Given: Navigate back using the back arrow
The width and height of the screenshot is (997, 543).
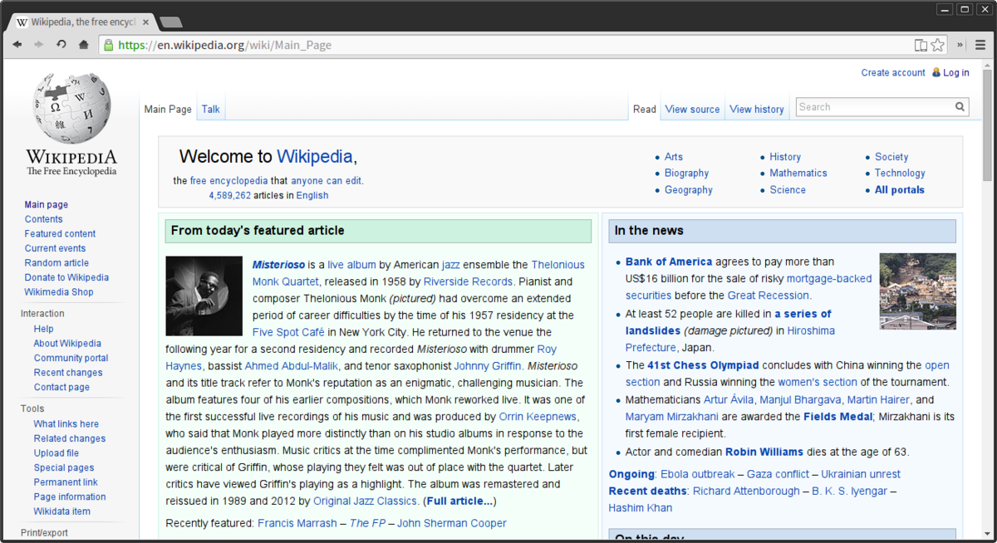Looking at the screenshot, I should 17,45.
